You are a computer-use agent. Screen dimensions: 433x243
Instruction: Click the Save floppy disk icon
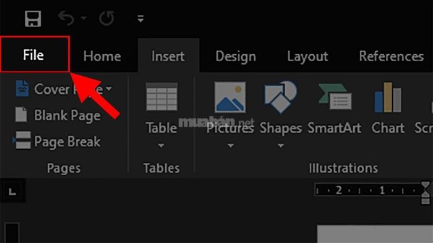point(33,19)
